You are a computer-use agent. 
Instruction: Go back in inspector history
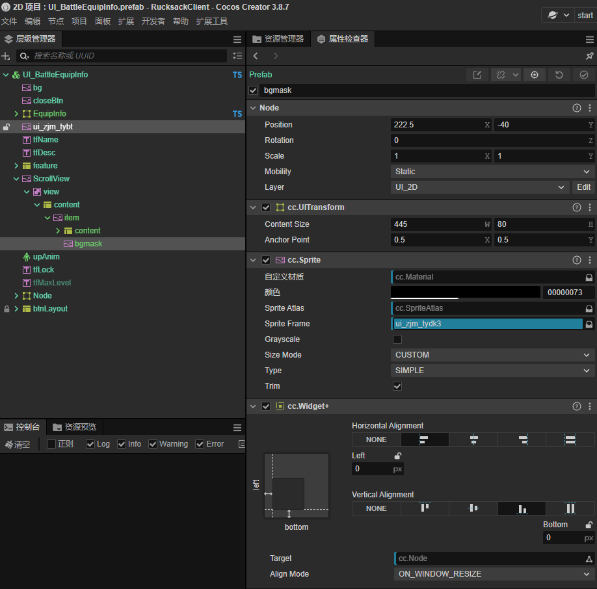pos(256,57)
